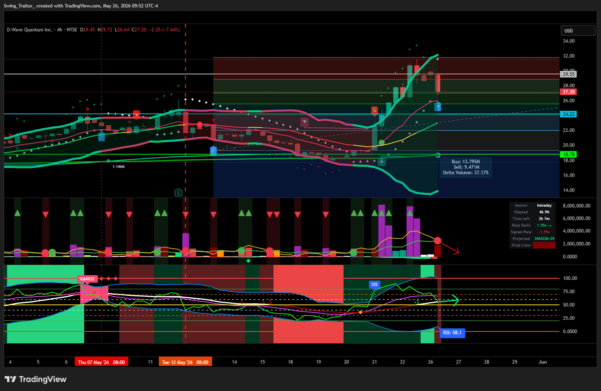Click the Elapsed value 46.9%

(544, 212)
